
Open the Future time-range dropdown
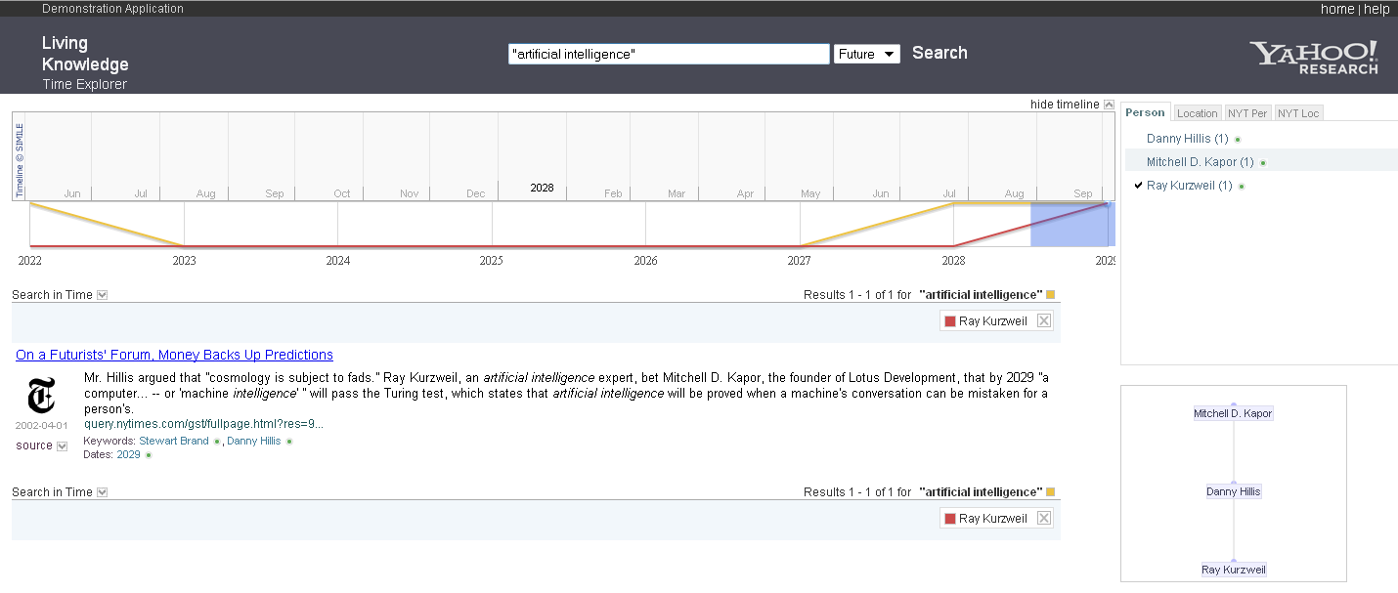(866, 55)
